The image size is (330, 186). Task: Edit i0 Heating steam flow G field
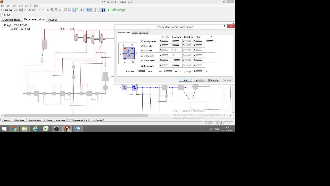point(165,41)
